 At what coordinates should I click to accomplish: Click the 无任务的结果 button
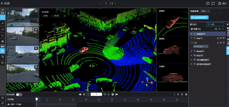click(x=199, y=17)
